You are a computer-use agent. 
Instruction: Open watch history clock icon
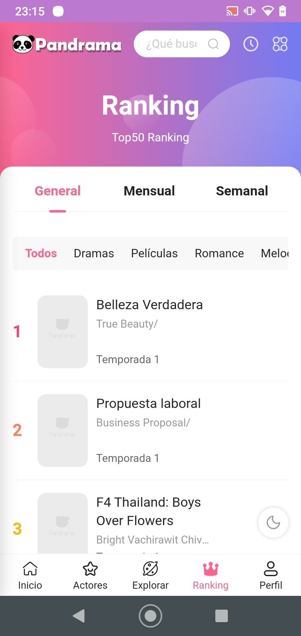pyautogui.click(x=251, y=44)
